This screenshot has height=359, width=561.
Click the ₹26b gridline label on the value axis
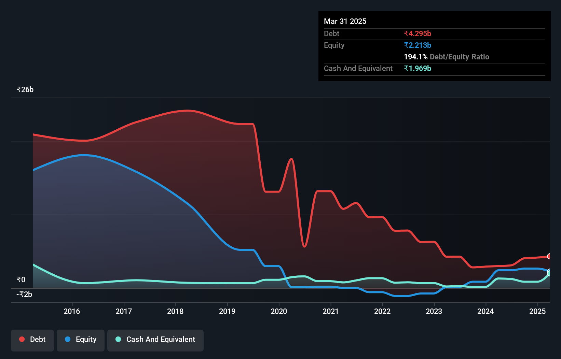point(25,89)
